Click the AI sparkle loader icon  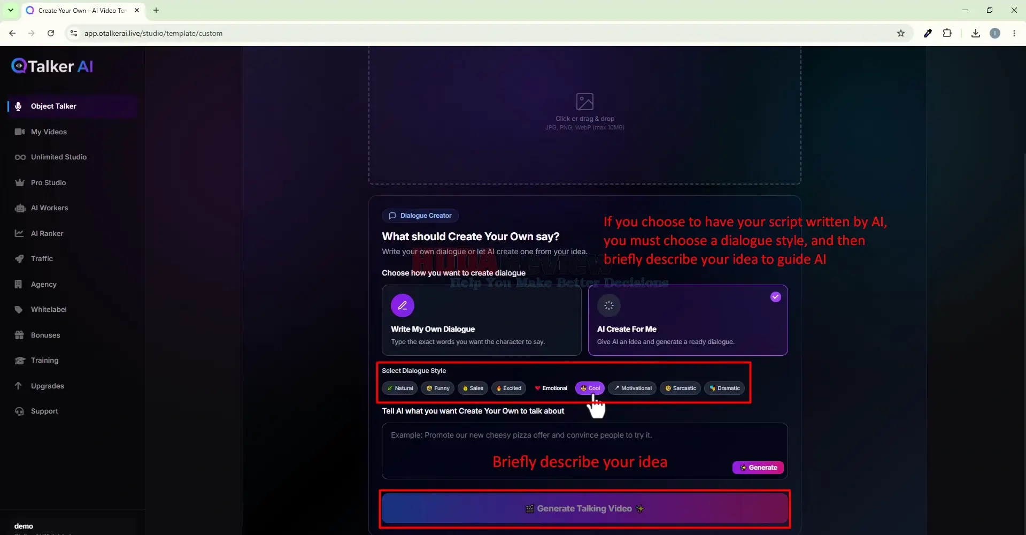point(609,305)
